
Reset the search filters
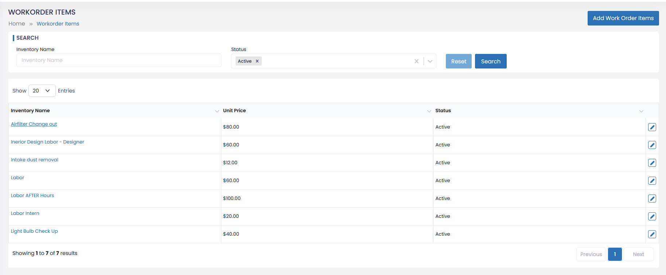[x=459, y=61]
